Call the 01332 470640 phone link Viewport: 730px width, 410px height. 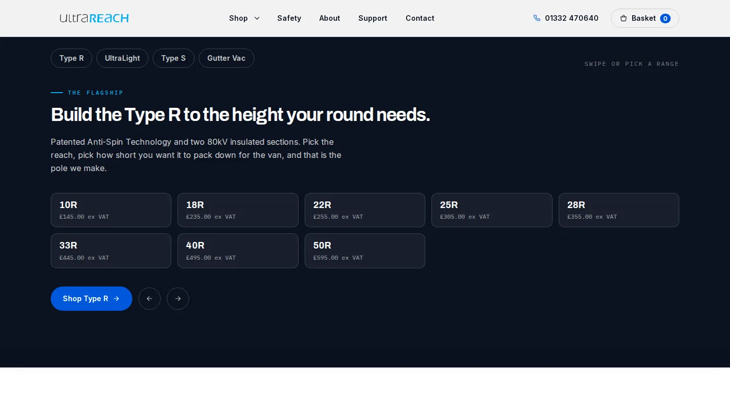pos(566,18)
